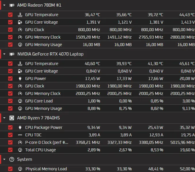Select the CPU TDC sensor label

pyautogui.click(x=33, y=135)
